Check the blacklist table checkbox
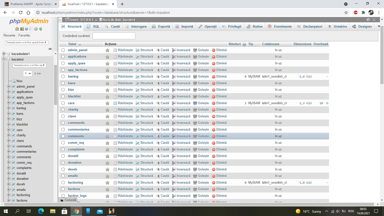384x216 pixels. [63, 96]
